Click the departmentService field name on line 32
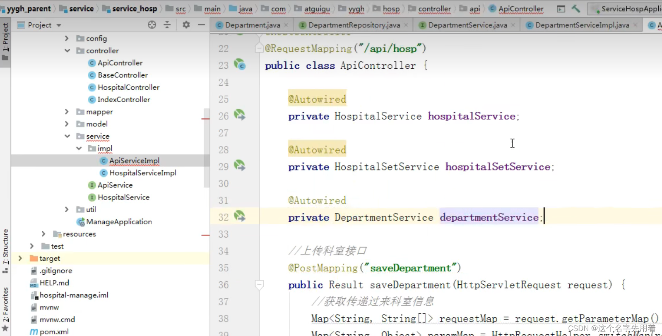 (489, 217)
